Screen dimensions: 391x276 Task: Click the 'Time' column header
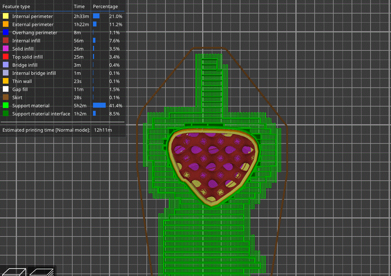[79, 6]
